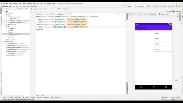Open the Refactor menu
Image resolution: width=183 pixels, height=103 pixels.
pos(29,3)
